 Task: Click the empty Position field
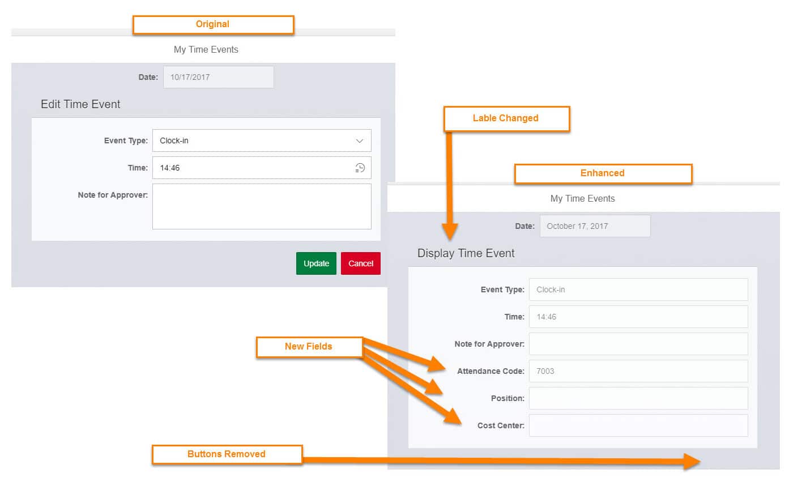pos(638,398)
